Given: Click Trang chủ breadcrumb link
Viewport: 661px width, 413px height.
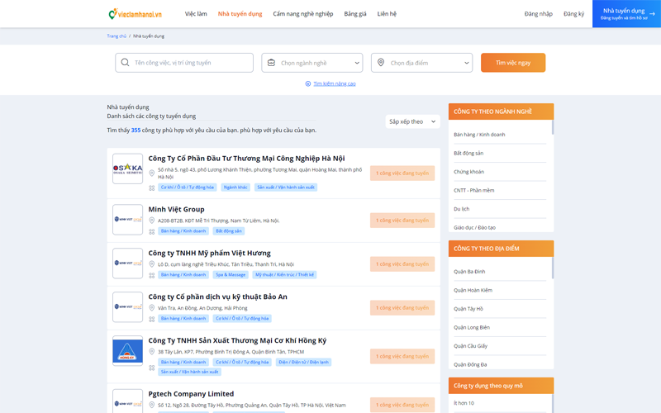Looking at the screenshot, I should (117, 36).
